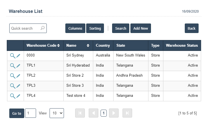Click the quick search magnifier icon
The height and width of the screenshot is (127, 209).
tap(43, 28)
